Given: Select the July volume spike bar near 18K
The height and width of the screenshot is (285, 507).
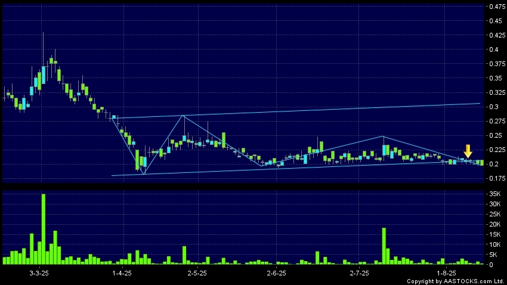Looking at the screenshot, I should [x=384, y=246].
